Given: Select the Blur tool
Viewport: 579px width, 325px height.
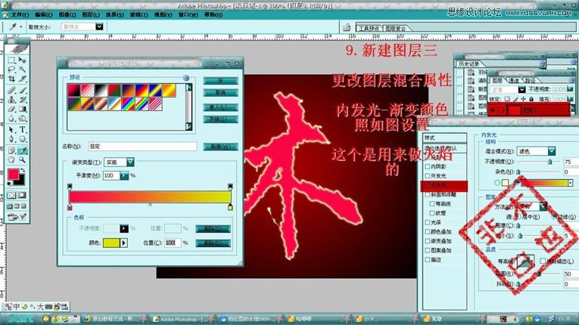Looking at the screenshot, I should coord(11,119).
